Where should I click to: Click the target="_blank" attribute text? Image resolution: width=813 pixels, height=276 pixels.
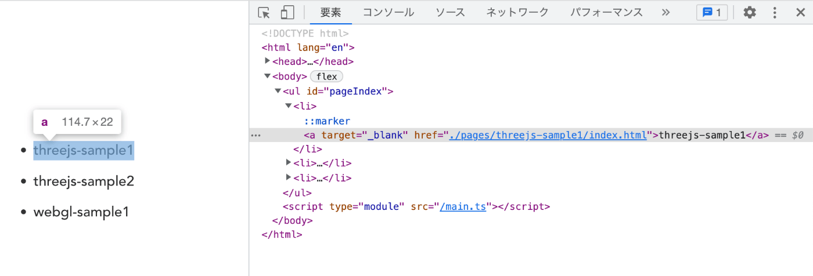click(365, 135)
